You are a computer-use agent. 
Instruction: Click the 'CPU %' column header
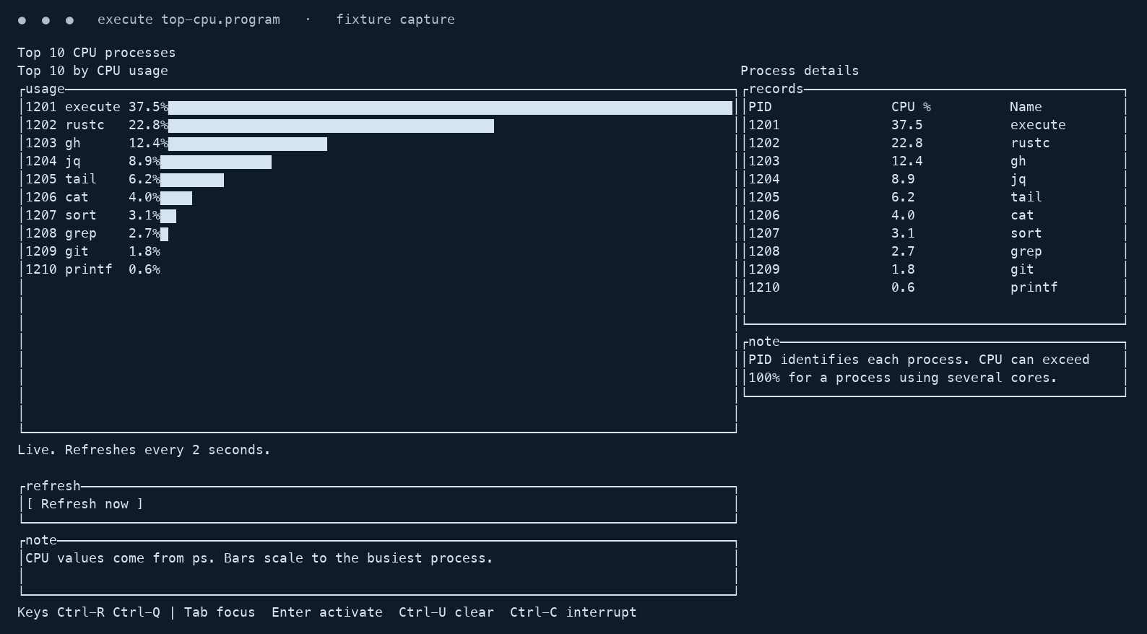911,107
